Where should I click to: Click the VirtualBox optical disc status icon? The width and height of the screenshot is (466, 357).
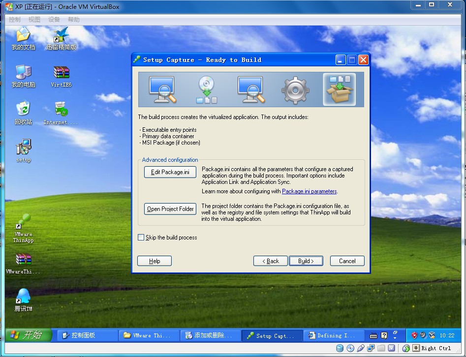[350, 348]
